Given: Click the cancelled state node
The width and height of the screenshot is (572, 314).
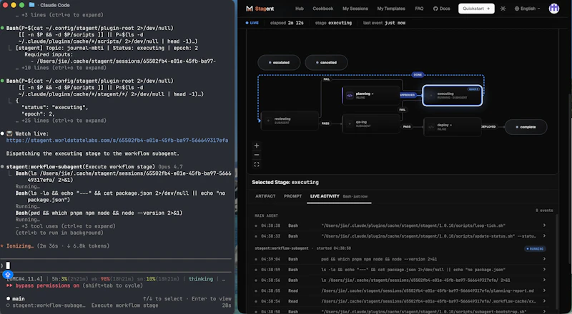Looking at the screenshot, I should 326,62.
